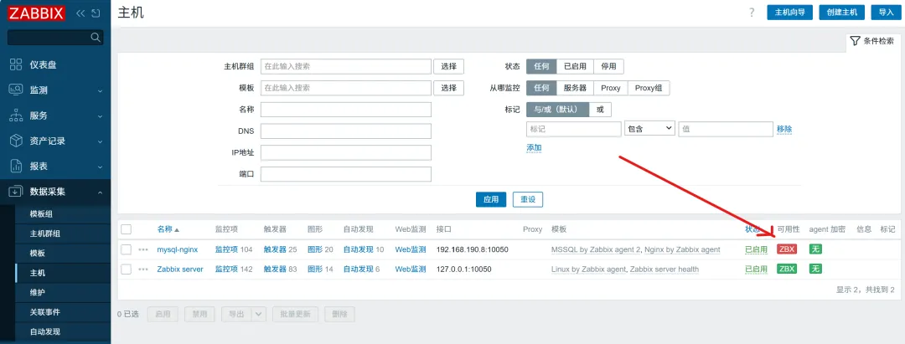
Task: Focus the 主机群组 search field
Action: pos(346,66)
